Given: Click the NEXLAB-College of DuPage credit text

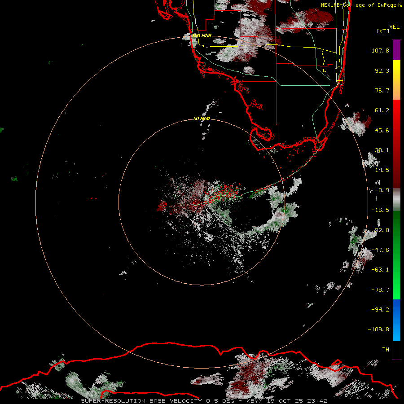Looking at the screenshot, I should coord(361,5).
